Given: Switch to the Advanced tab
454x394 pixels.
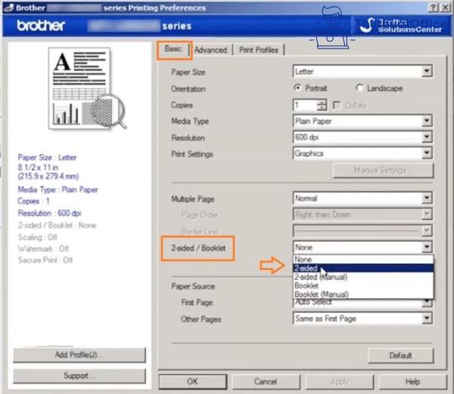Looking at the screenshot, I should pyautogui.click(x=211, y=50).
